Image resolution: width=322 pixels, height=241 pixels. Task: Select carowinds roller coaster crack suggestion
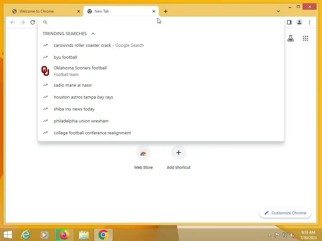[x=161, y=45]
